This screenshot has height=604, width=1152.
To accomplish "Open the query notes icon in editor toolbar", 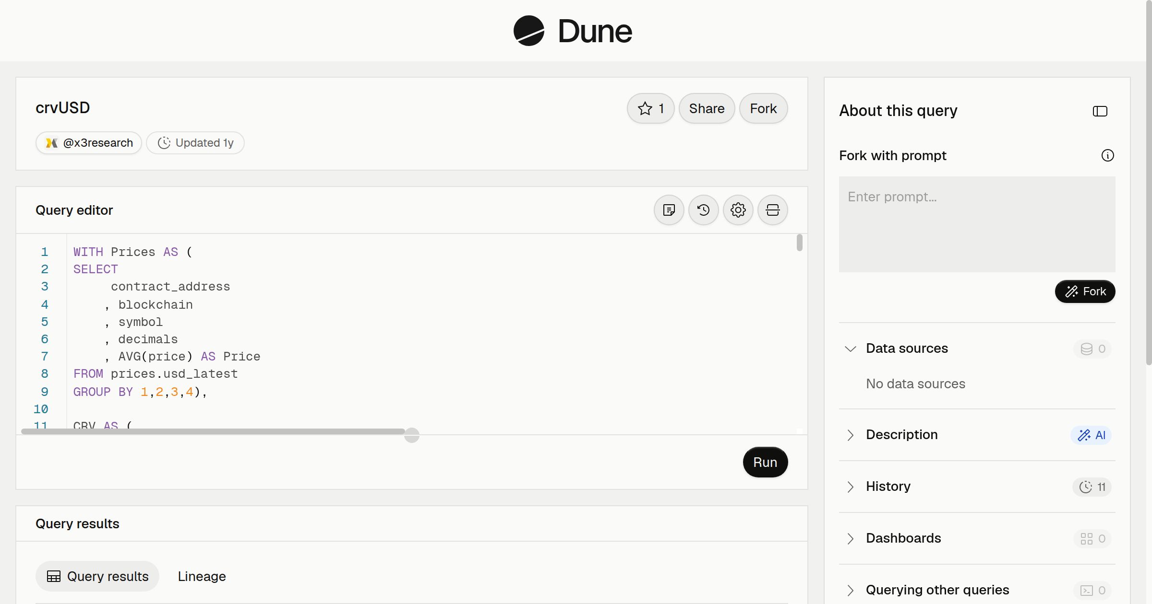I will (669, 210).
